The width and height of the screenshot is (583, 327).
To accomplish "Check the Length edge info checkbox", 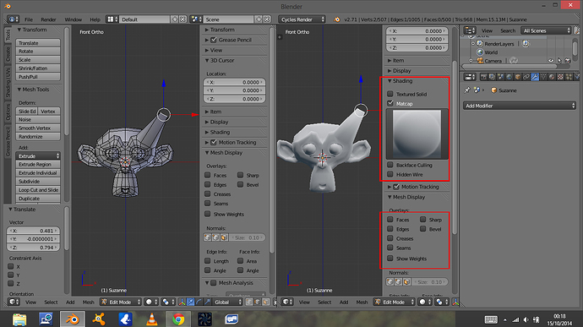I will (x=208, y=261).
